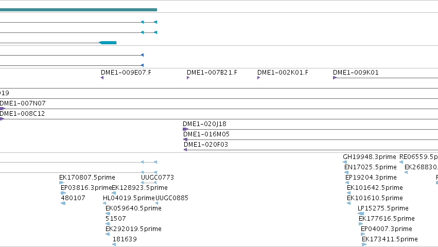The height and width of the screenshot is (247, 438).
Task: Select the RE06559.5prime label
Action: pyautogui.click(x=419, y=157)
